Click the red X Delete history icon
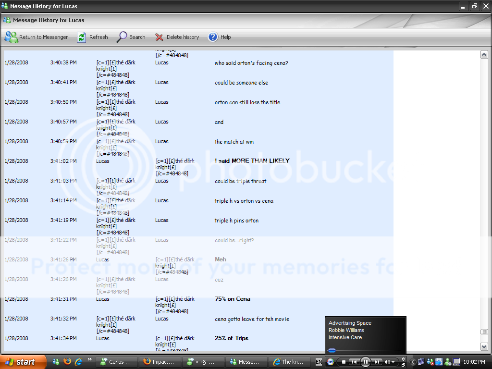 (159, 37)
